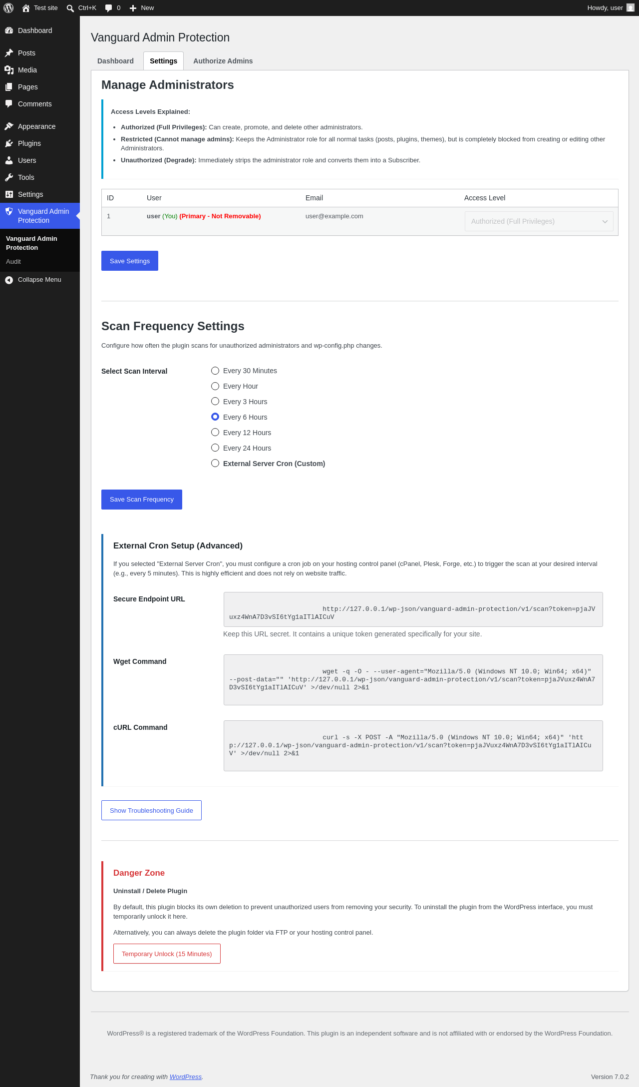
Task: Open the comments bubble icon in toolbar
Action: [x=108, y=8]
